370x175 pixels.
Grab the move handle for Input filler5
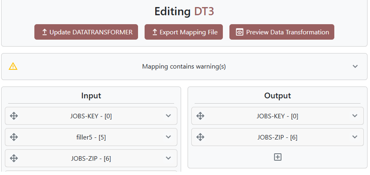pyautogui.click(x=14, y=137)
